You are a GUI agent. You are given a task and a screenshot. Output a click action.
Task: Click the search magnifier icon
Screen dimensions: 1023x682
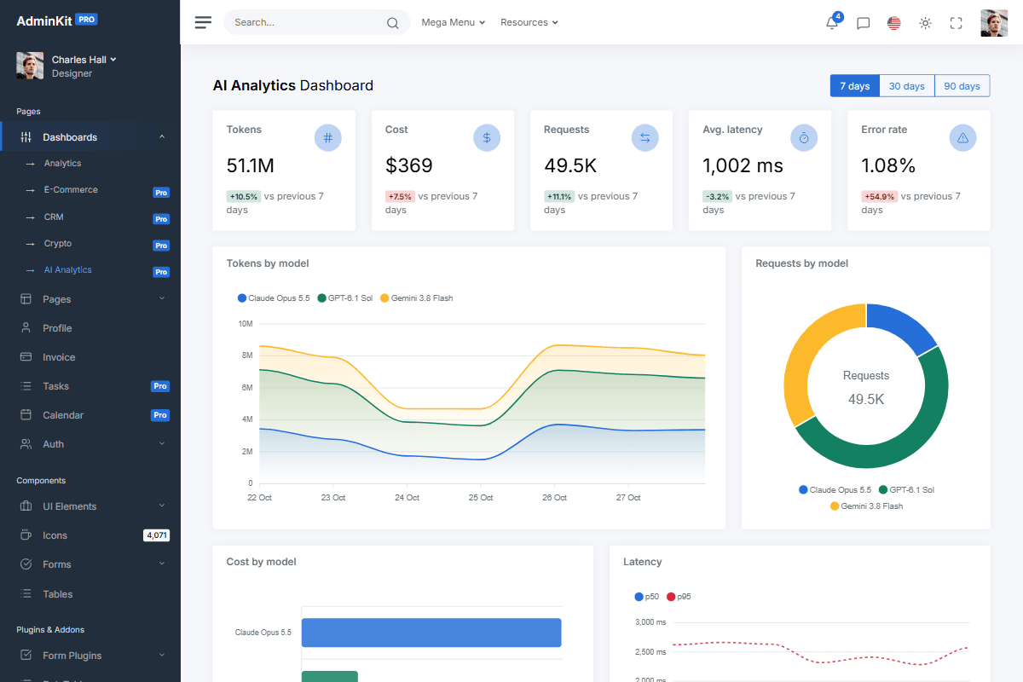point(392,23)
